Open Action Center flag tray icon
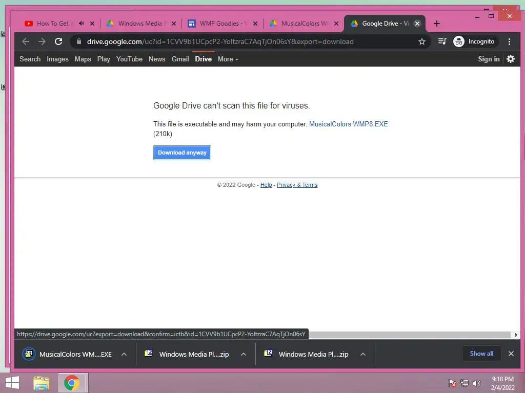This screenshot has width=525, height=393. pyautogui.click(x=452, y=383)
